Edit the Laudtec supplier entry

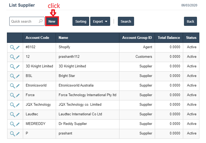click(x=18, y=115)
